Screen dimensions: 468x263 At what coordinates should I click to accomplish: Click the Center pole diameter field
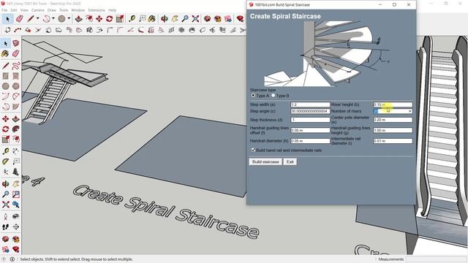pyautogui.click(x=393, y=120)
